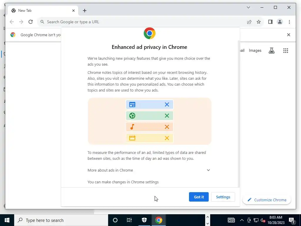Open Cortana circle on taskbar
This screenshot has width=301, height=226.
coord(115,220)
